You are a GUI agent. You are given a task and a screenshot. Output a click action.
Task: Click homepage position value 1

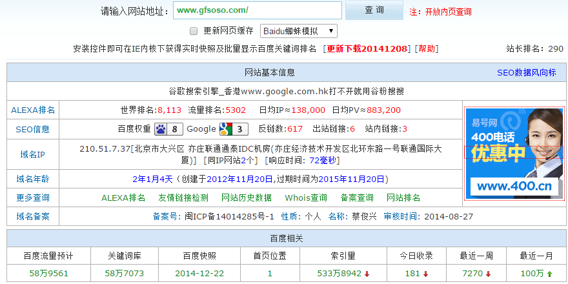tap(270, 274)
